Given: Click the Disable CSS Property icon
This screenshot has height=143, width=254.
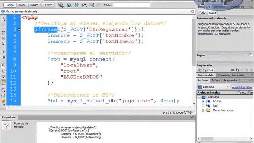Looking at the screenshot, I should pyautogui.click(x=246, y=70).
